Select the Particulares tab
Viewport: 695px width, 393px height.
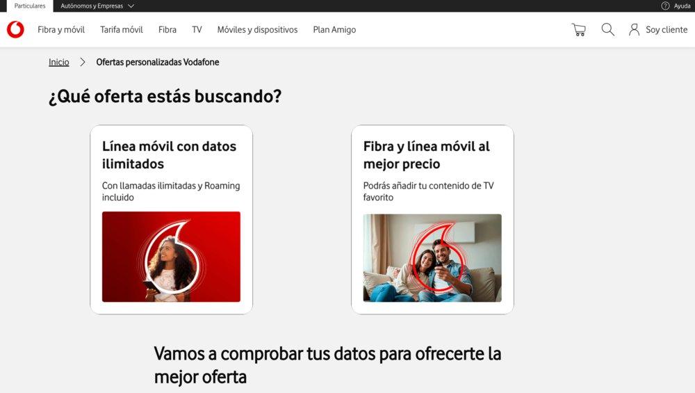[x=30, y=6]
